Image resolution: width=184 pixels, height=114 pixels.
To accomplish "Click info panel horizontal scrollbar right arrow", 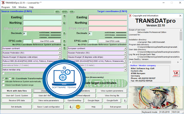I will (178, 62).
